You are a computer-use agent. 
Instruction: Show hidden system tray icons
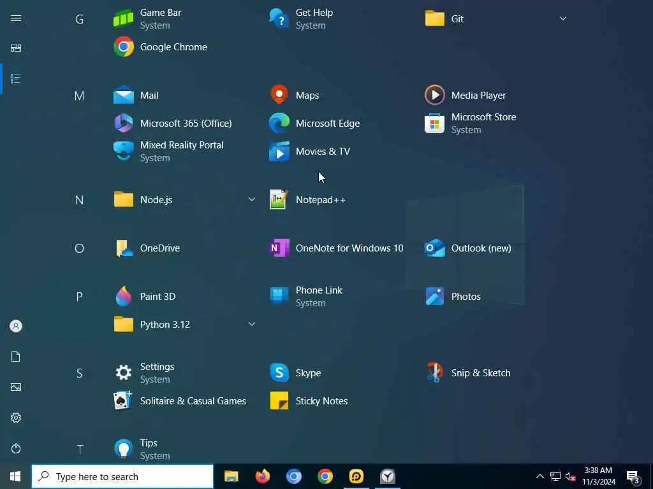539,476
